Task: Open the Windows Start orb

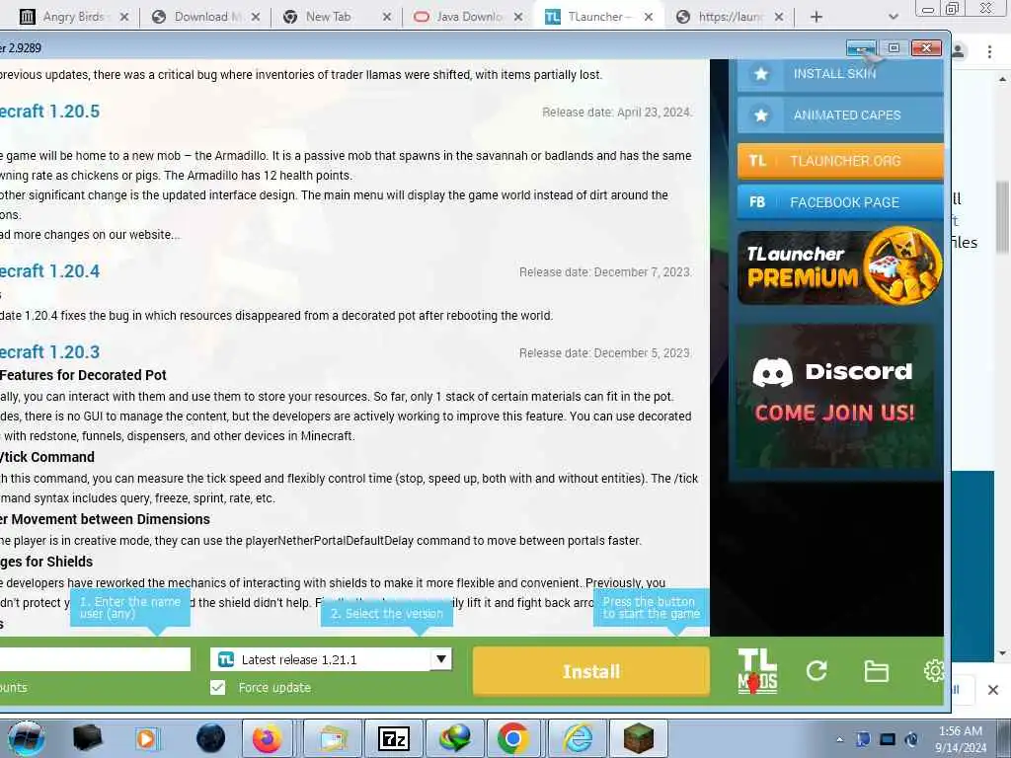Action: point(27,738)
